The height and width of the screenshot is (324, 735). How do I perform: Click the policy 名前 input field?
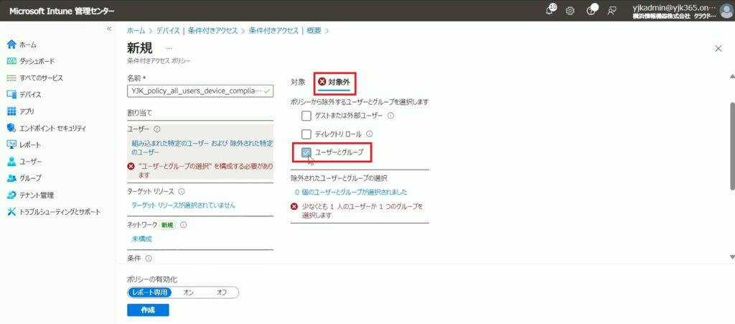200,91
